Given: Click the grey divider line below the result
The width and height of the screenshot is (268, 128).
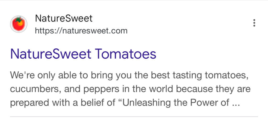Looking at the screenshot, I should tap(134, 117).
